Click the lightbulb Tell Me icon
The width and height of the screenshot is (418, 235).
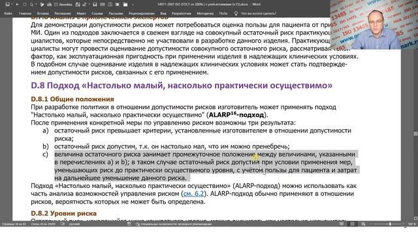click(x=236, y=13)
